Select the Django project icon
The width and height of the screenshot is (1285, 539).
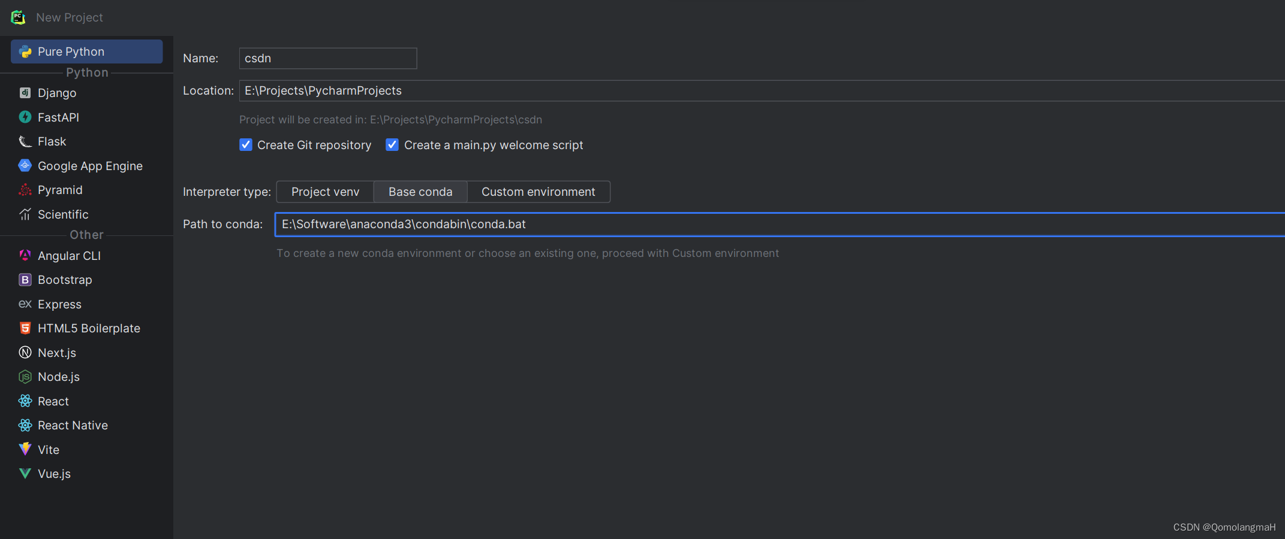click(x=25, y=93)
